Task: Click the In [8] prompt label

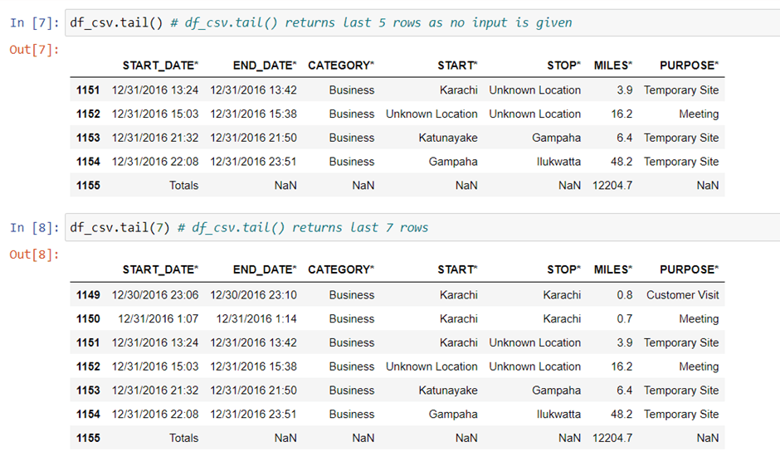Action: coord(34,228)
